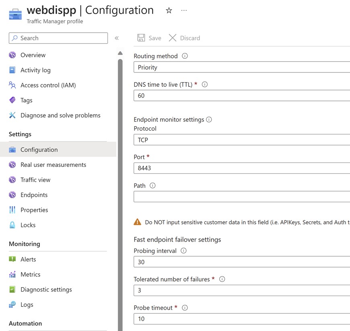Collapse the sidebar with double chevron
The image size is (350, 331).
117,38
